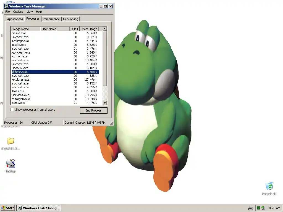Click the End Process button
Viewport: 283px width, 212px height.
[x=93, y=110]
